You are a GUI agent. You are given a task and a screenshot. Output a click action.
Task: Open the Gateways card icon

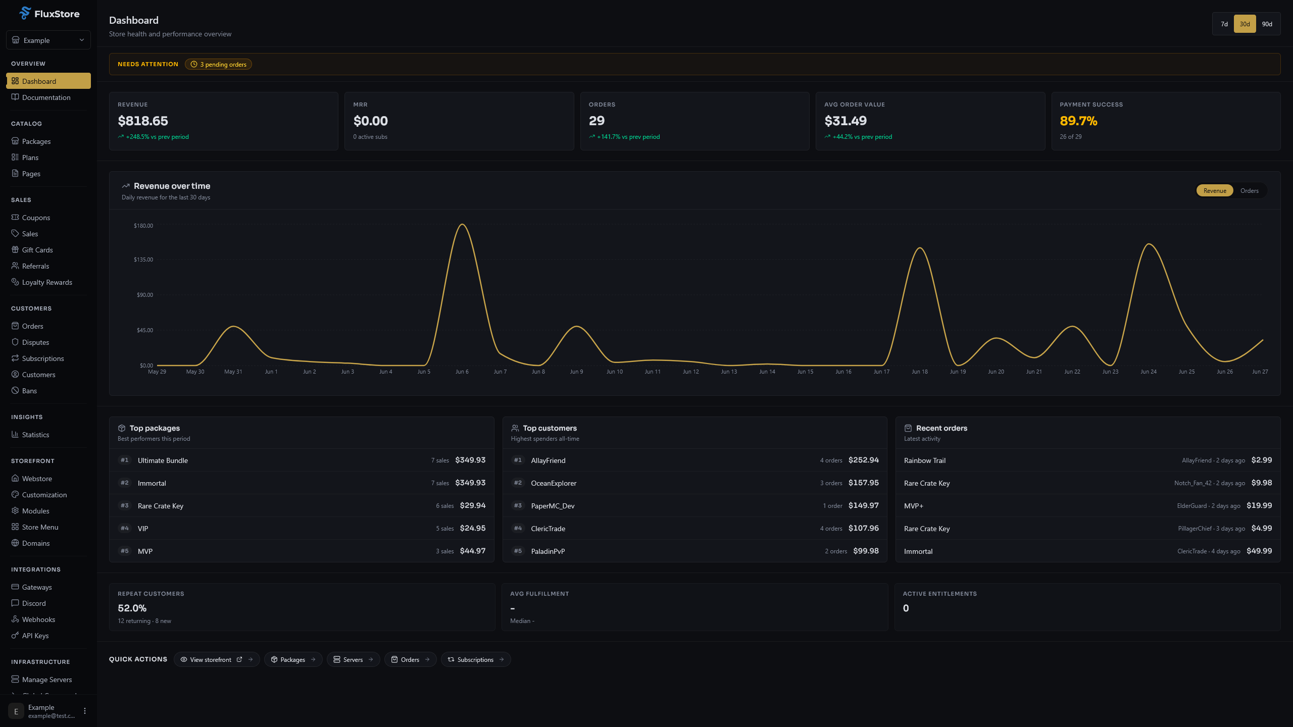point(15,587)
